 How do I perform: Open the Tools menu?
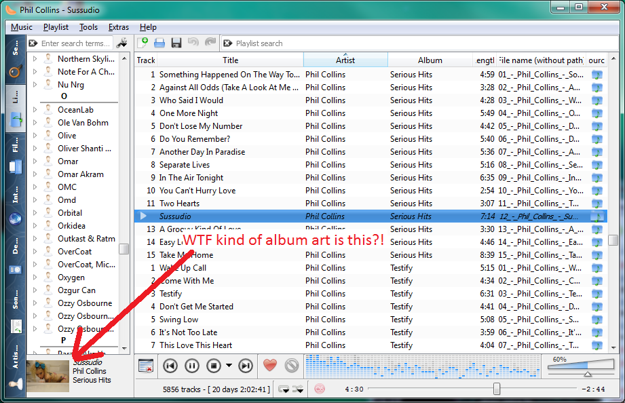88,27
